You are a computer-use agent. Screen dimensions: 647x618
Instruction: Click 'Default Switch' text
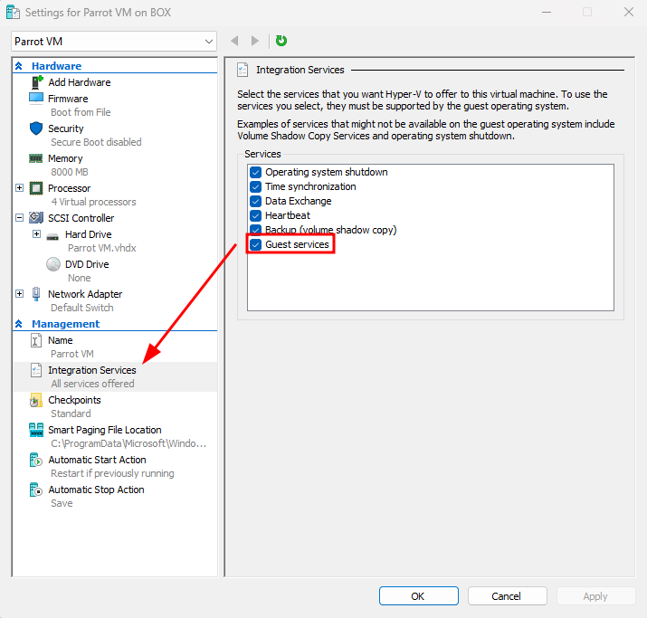point(82,308)
